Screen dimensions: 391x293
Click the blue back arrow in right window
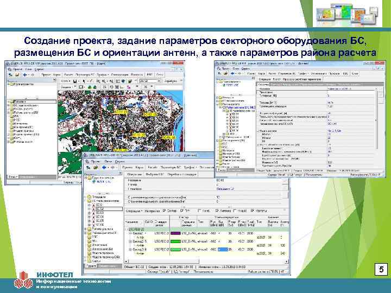click(232, 73)
